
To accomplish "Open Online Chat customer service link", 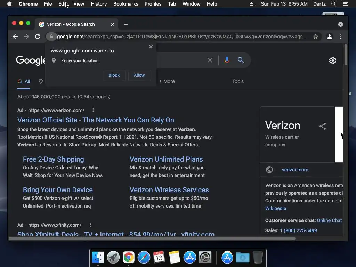I will pos(329,220).
